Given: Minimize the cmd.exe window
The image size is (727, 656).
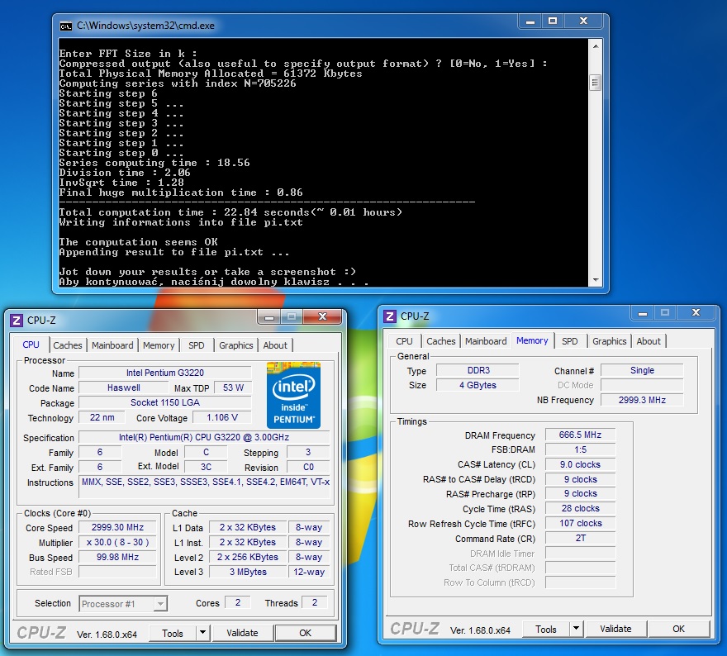Looking at the screenshot, I should [531, 21].
